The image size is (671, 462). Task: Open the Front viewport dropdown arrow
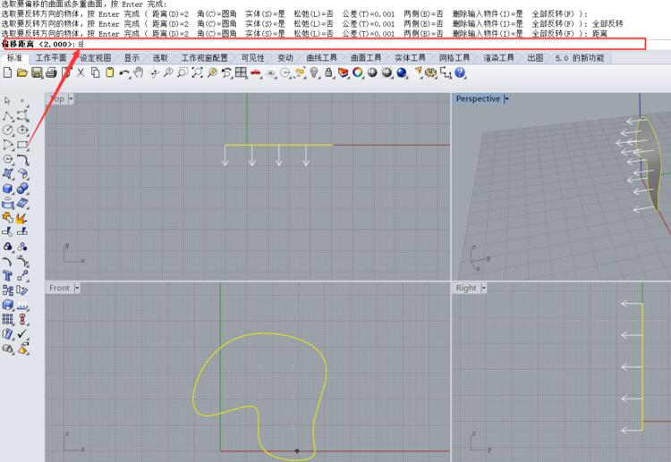(77, 288)
